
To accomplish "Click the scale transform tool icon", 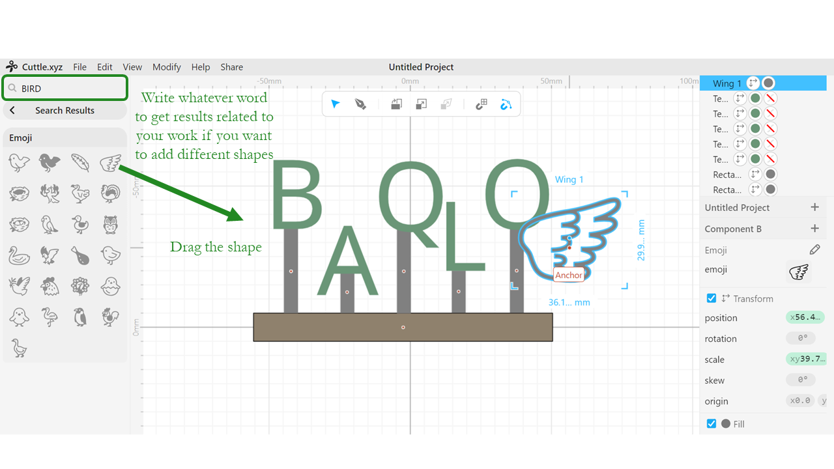I will pos(421,104).
